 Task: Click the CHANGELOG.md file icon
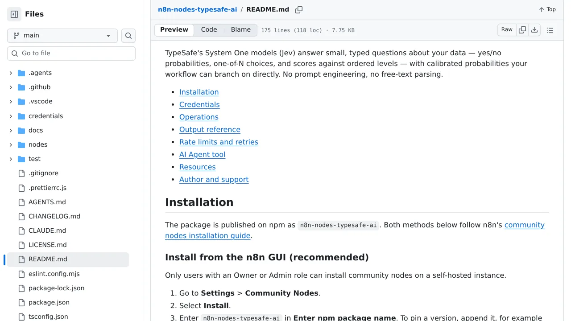pyautogui.click(x=21, y=216)
